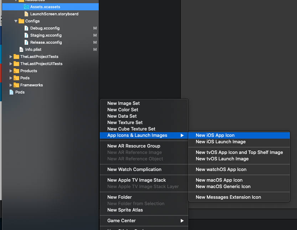Viewport: 297px width, 230px height.
Task: Click the Pods folder icon
Action: click(16, 78)
